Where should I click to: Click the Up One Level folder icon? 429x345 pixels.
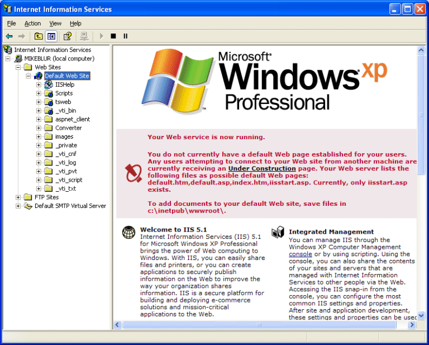point(39,36)
